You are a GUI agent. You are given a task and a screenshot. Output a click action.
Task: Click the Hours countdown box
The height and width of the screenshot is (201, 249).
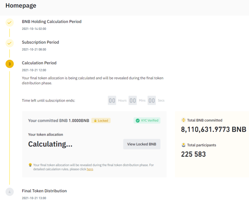tap(112, 100)
